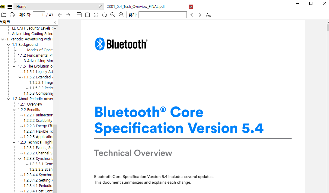Open bookmark 1.2.3.2 Channel
Image resolution: width=329 pixels, height=193 pixels.
click(x=38, y=153)
